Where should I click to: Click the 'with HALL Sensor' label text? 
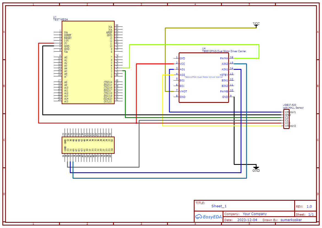[x=293, y=108]
